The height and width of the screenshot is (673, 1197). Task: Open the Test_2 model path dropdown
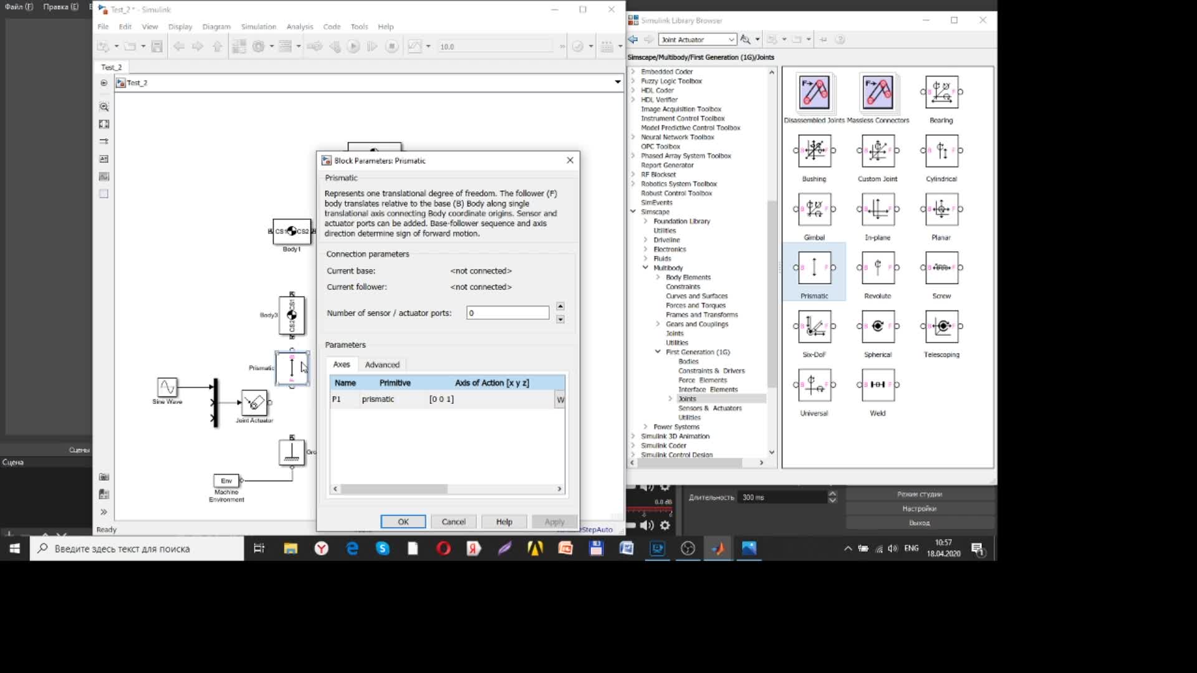[x=617, y=82]
